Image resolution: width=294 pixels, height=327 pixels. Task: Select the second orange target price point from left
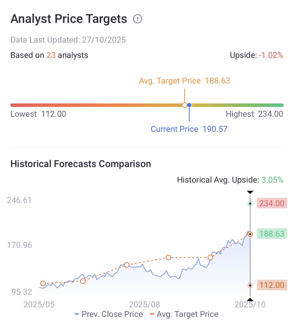pyautogui.click(x=83, y=281)
